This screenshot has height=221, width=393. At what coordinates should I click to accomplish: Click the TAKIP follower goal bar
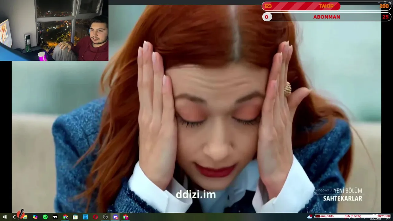326,6
